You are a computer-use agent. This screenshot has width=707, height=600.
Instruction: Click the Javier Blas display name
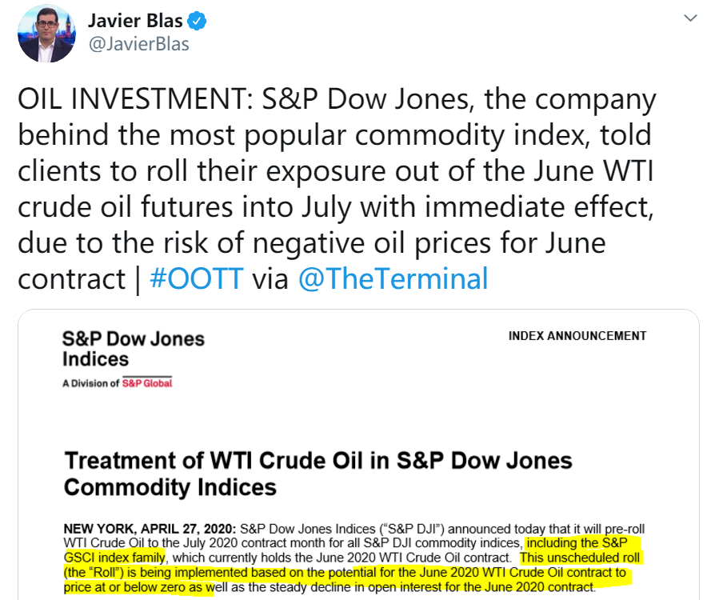135,21
